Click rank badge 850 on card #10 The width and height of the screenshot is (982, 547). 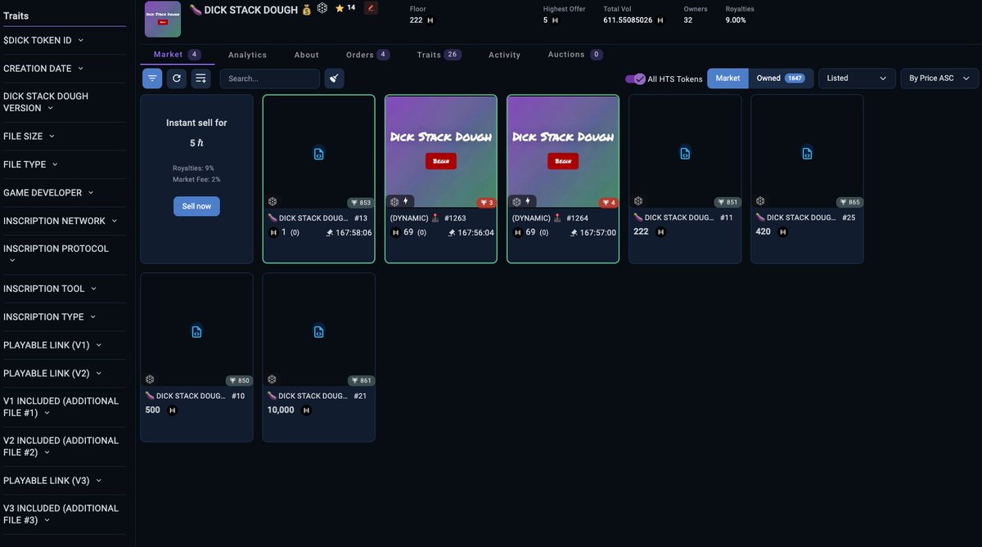click(238, 381)
